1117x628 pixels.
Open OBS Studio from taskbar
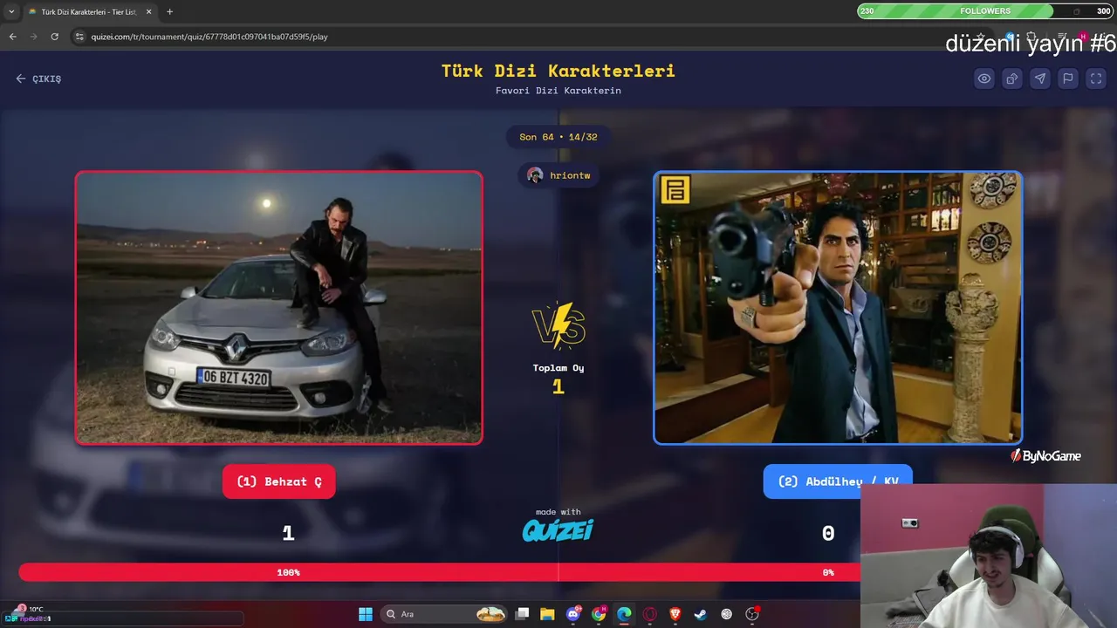coord(752,614)
